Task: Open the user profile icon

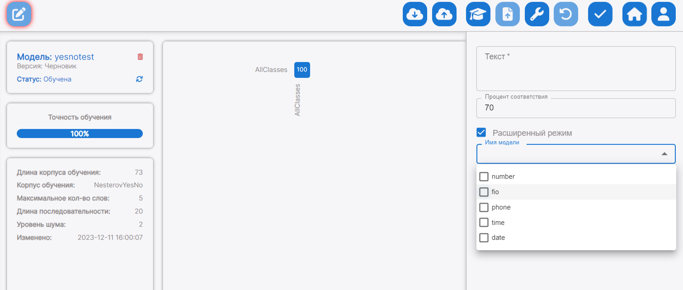Action: tap(663, 14)
